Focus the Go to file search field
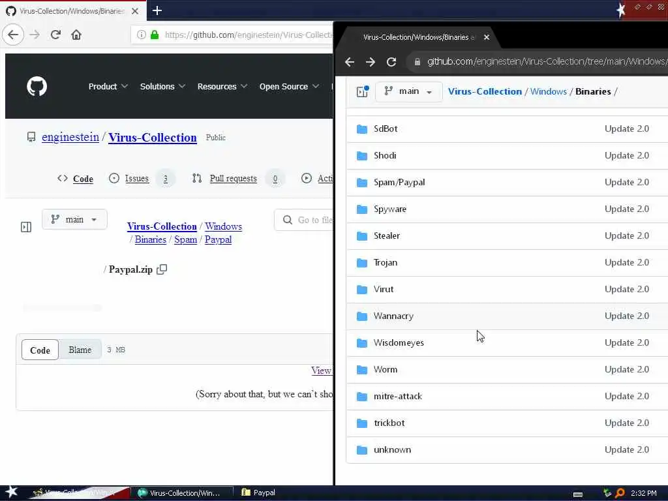This screenshot has width=668, height=501. point(304,220)
